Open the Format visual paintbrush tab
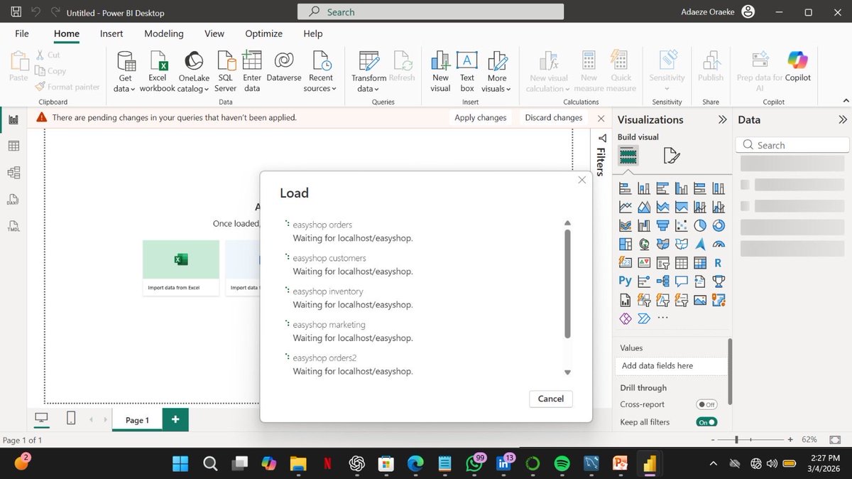Image resolution: width=852 pixels, height=479 pixels. (671, 155)
